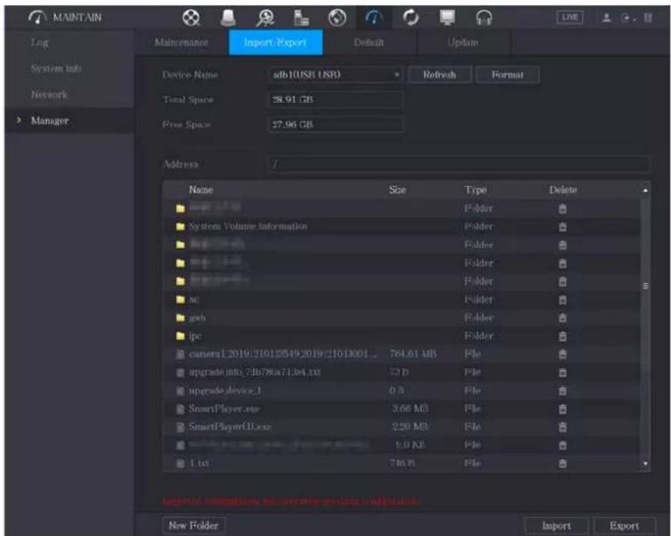Viewport: 671px width, 536px height.
Task: Switch to LIVE view
Action: point(570,18)
